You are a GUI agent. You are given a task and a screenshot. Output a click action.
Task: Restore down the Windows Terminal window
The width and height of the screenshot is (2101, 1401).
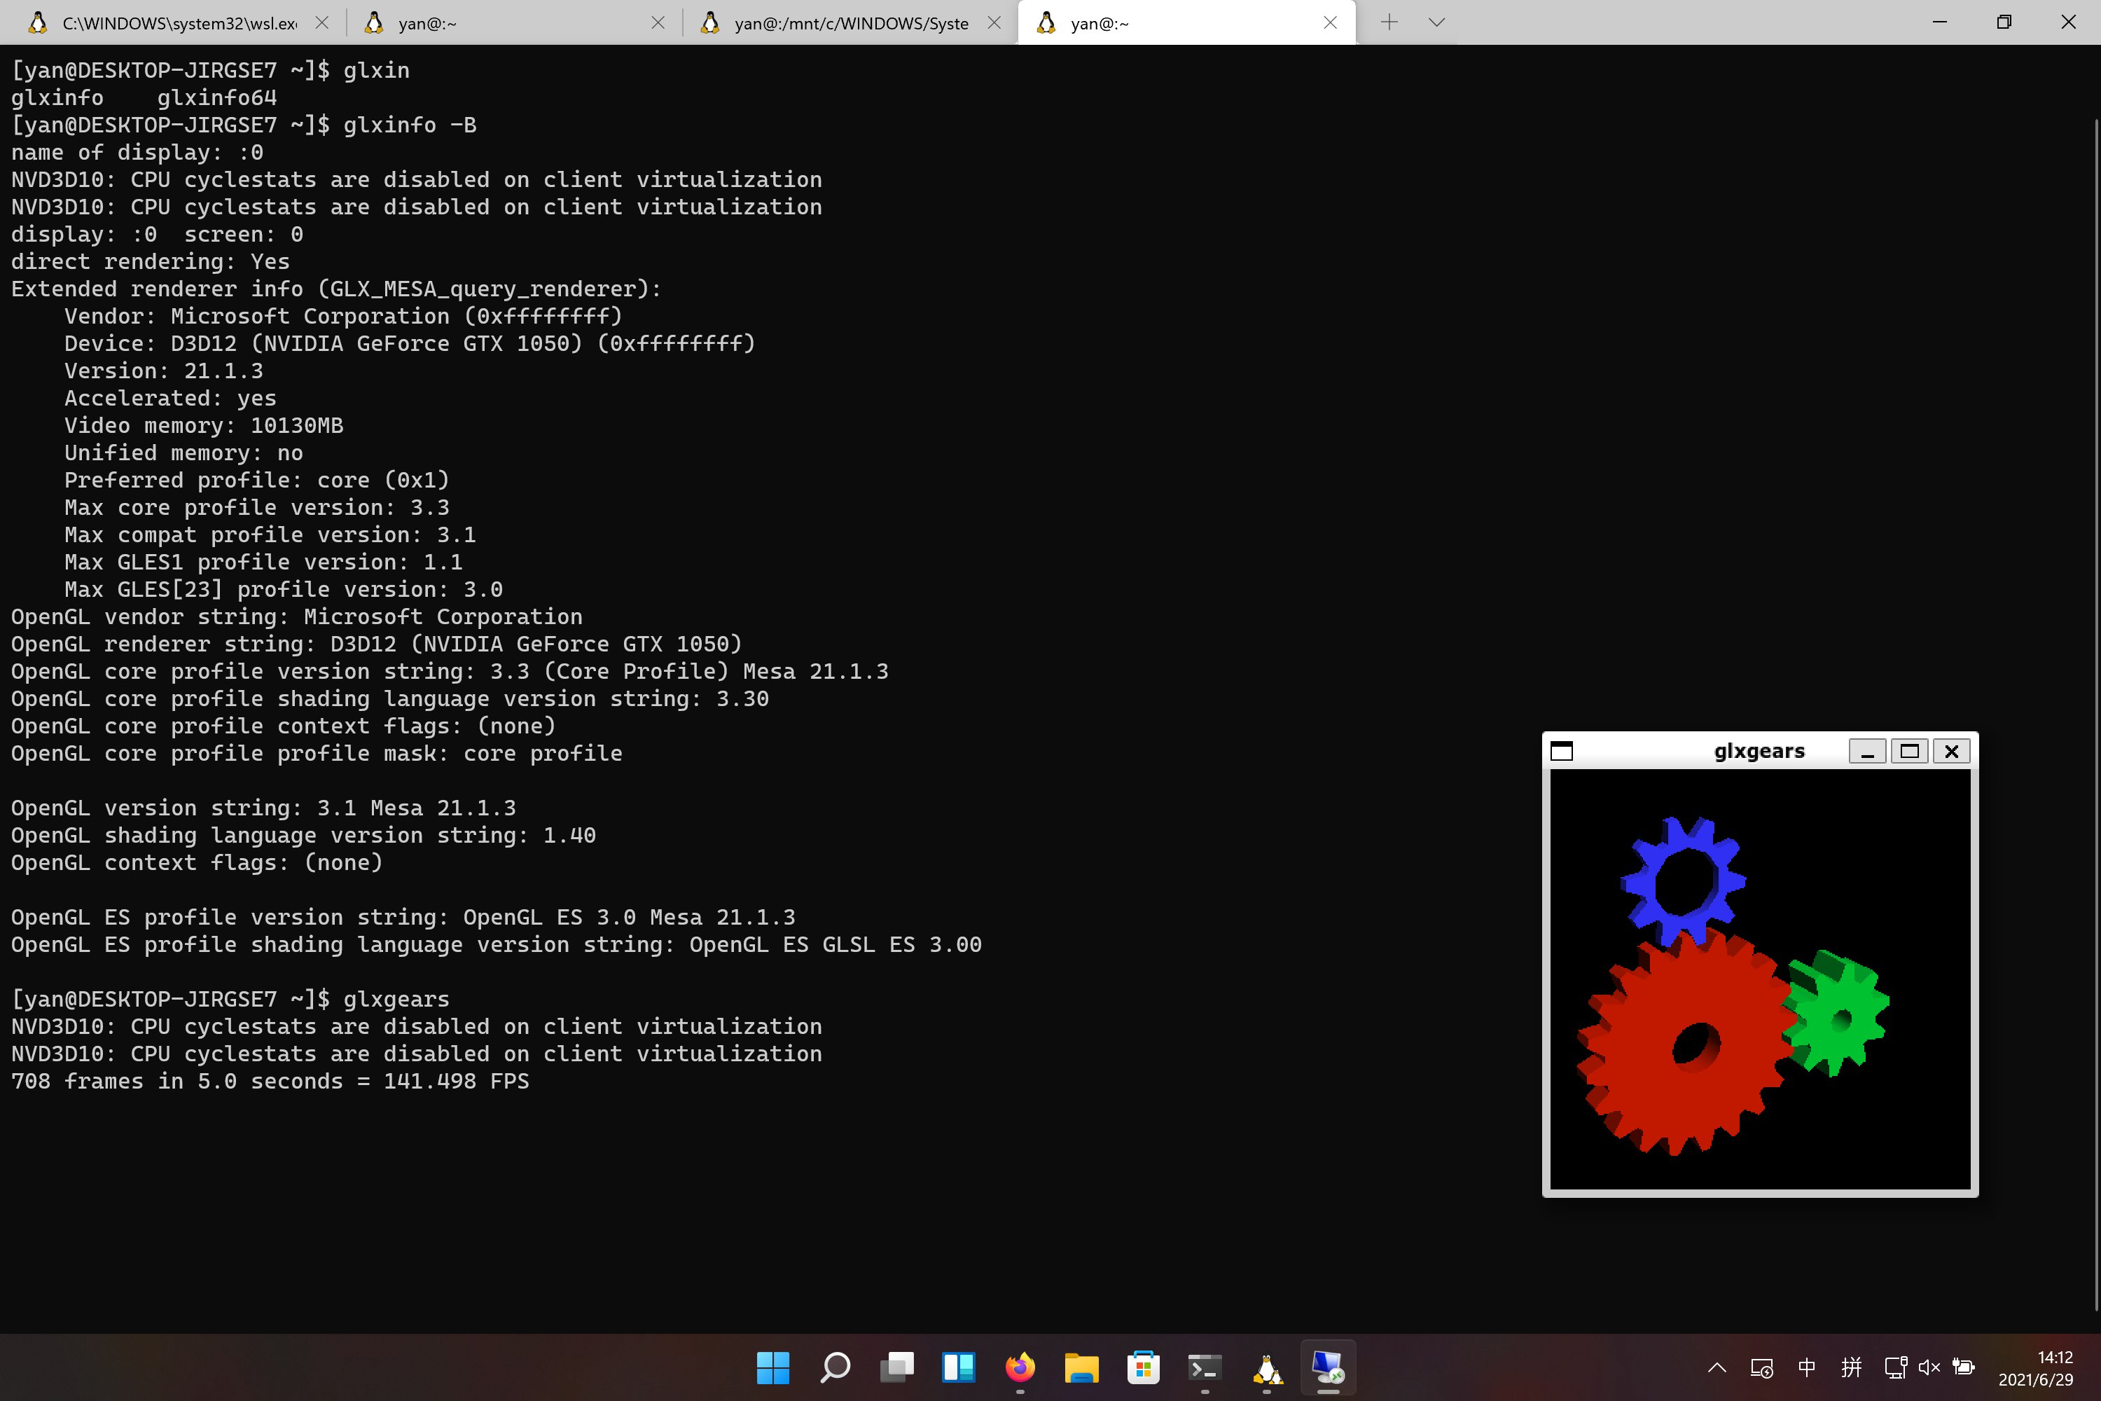(x=2004, y=22)
